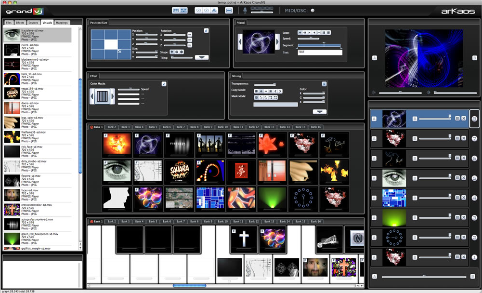This screenshot has width=482, height=293.
Task: Click the lock icon in the Mixing panel
Action: (324, 84)
